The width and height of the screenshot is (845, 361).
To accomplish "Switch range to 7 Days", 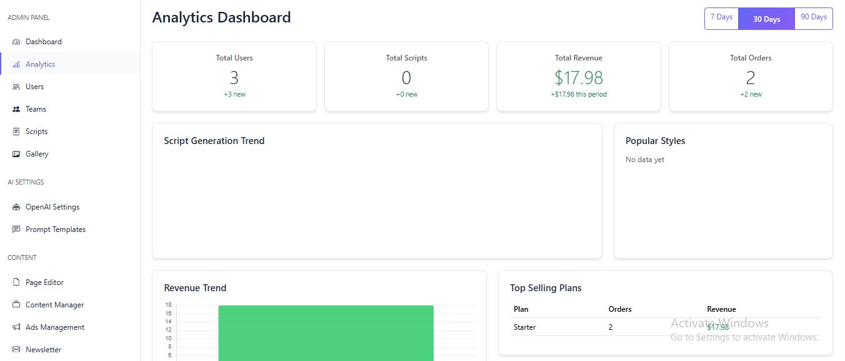I will point(721,17).
